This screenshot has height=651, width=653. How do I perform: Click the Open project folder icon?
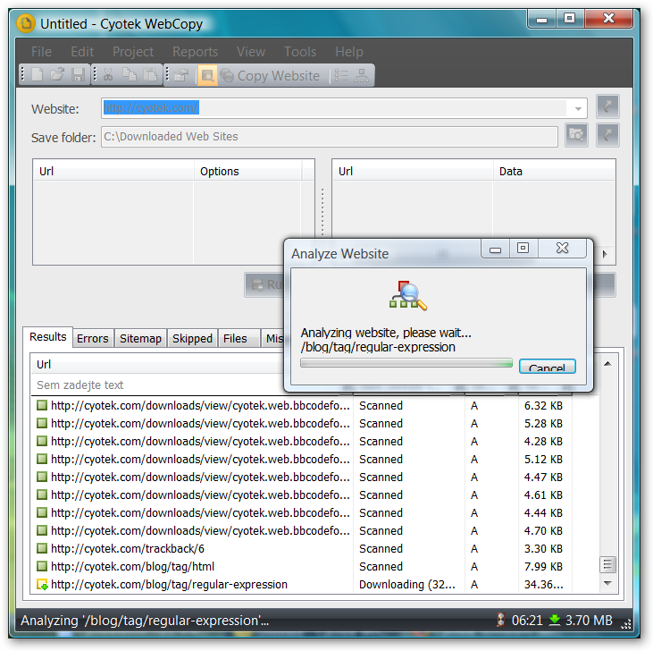57,75
